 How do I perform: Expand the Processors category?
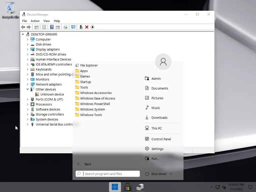pos(27,104)
